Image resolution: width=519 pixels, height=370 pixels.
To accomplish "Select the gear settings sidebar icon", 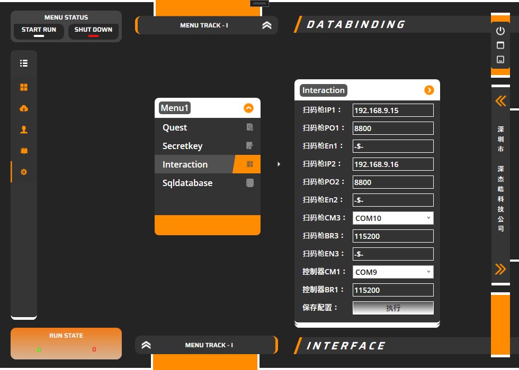I will pos(24,172).
